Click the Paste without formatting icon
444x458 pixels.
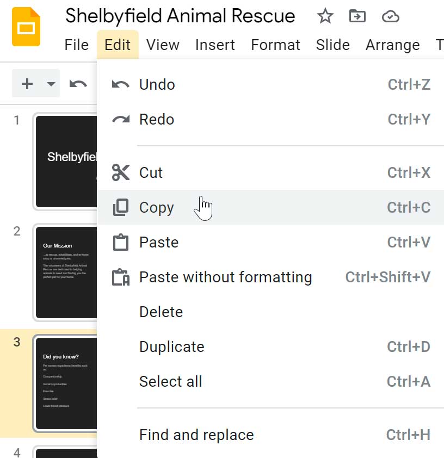(120, 277)
